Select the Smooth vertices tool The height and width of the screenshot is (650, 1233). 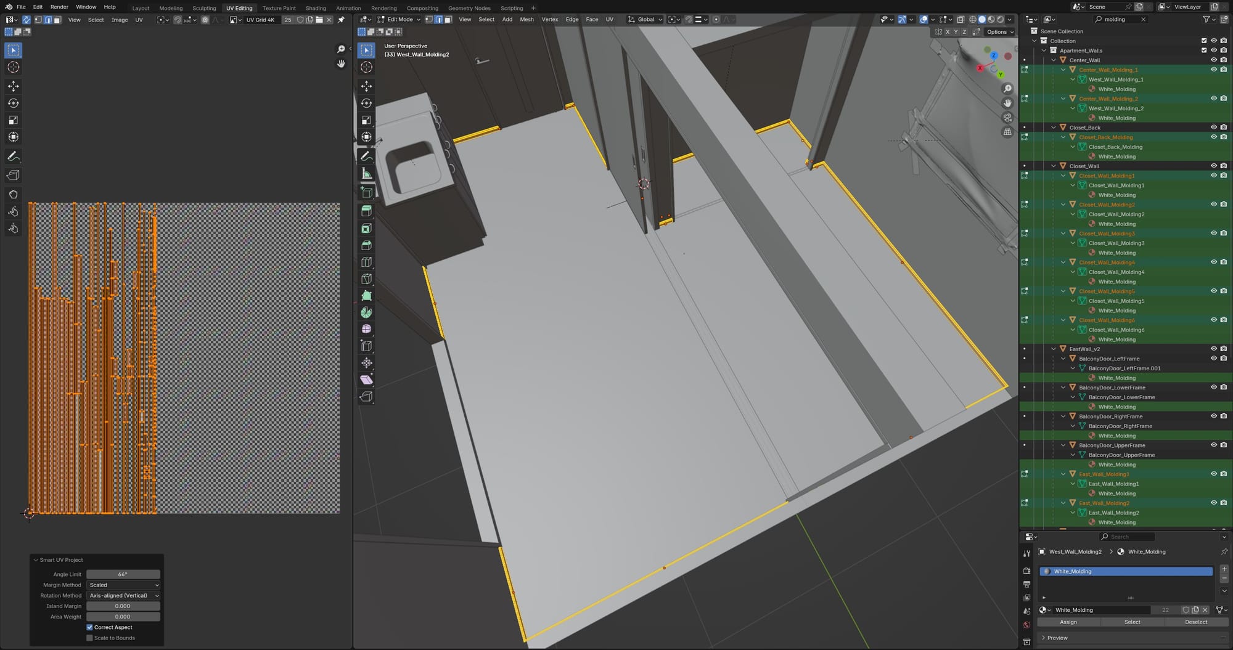366,329
